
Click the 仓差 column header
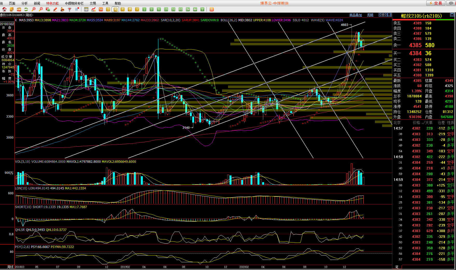tap(441, 123)
